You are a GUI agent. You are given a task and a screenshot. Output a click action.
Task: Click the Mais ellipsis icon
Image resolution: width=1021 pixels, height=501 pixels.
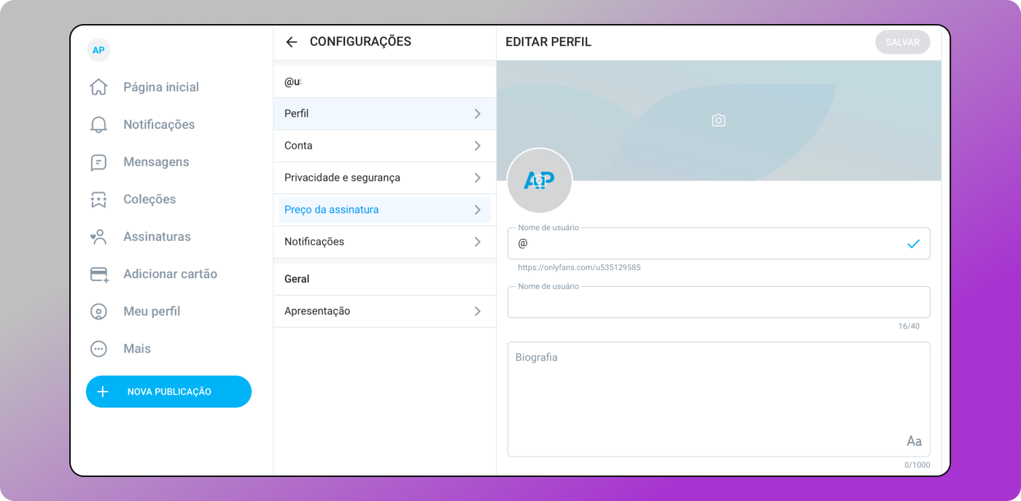click(98, 349)
